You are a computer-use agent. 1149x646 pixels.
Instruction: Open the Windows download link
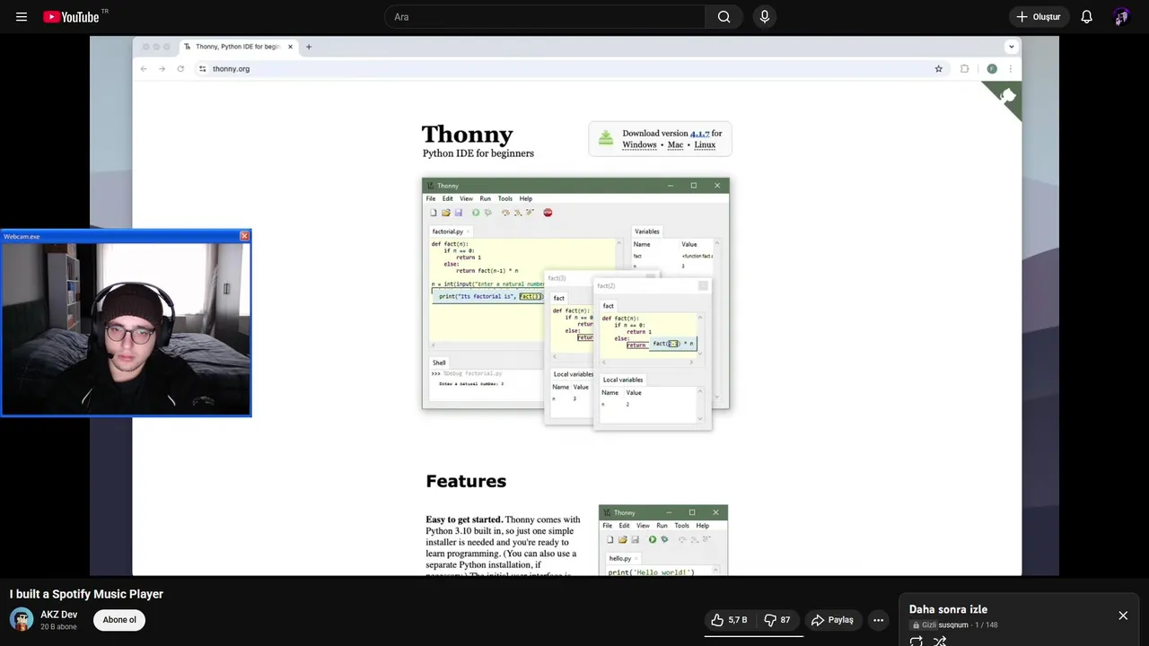pos(639,144)
